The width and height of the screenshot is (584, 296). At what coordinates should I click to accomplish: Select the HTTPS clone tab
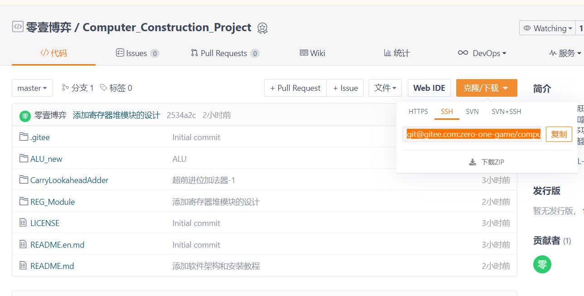pos(418,111)
